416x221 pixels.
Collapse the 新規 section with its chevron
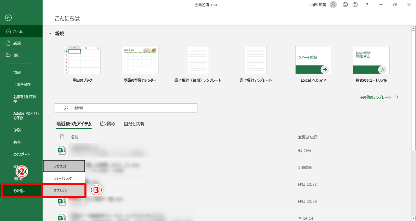(x=49, y=33)
